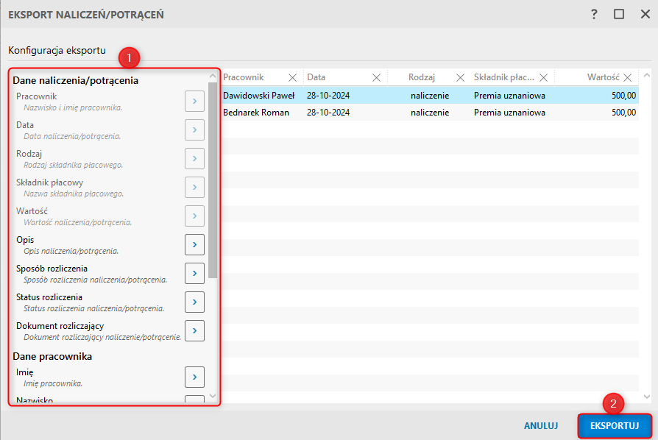Click the Opis field label
This screenshot has height=440, width=658.
tap(25, 240)
